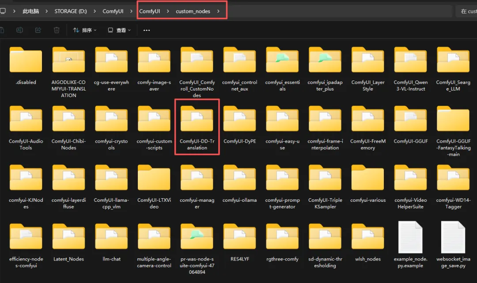Select the pr-was-node-suite-comfyui folder
The width and height of the screenshot is (477, 283).
(x=197, y=237)
